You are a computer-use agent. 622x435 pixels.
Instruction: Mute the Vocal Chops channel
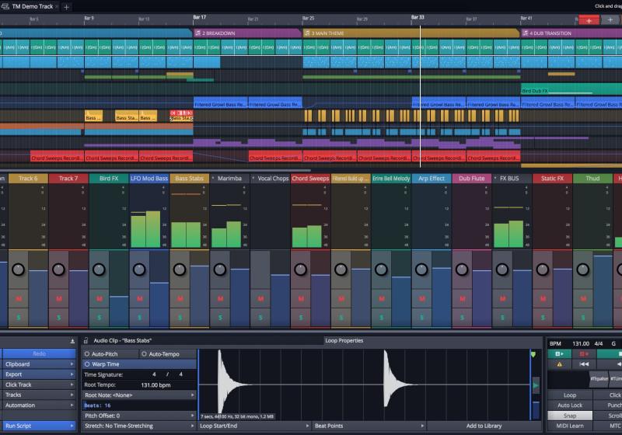pos(260,299)
